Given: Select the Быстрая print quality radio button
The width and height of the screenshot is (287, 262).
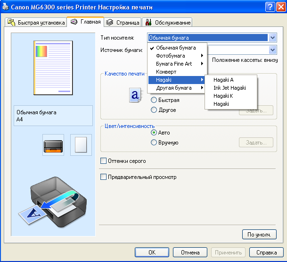Looking at the screenshot, I should pos(154,100).
